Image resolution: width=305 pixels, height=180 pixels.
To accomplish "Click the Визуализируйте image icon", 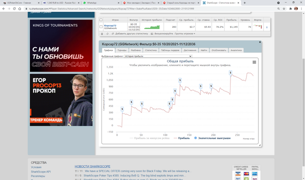I will click(x=152, y=34).
